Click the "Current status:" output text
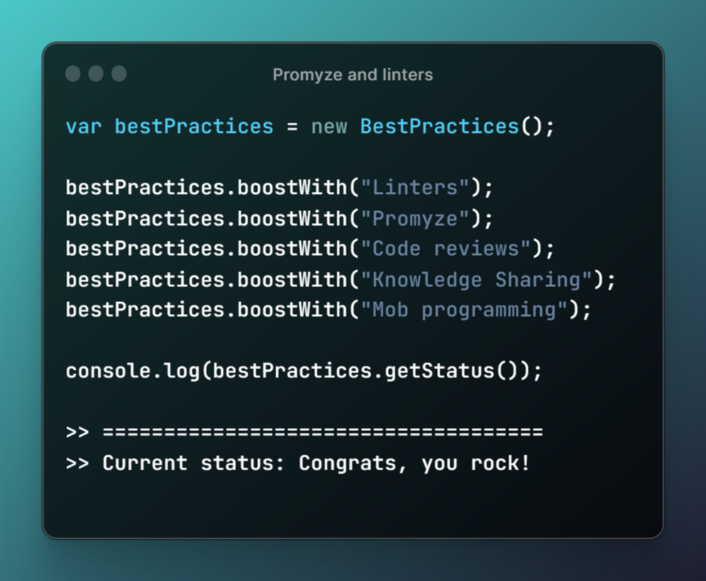 tap(194, 462)
